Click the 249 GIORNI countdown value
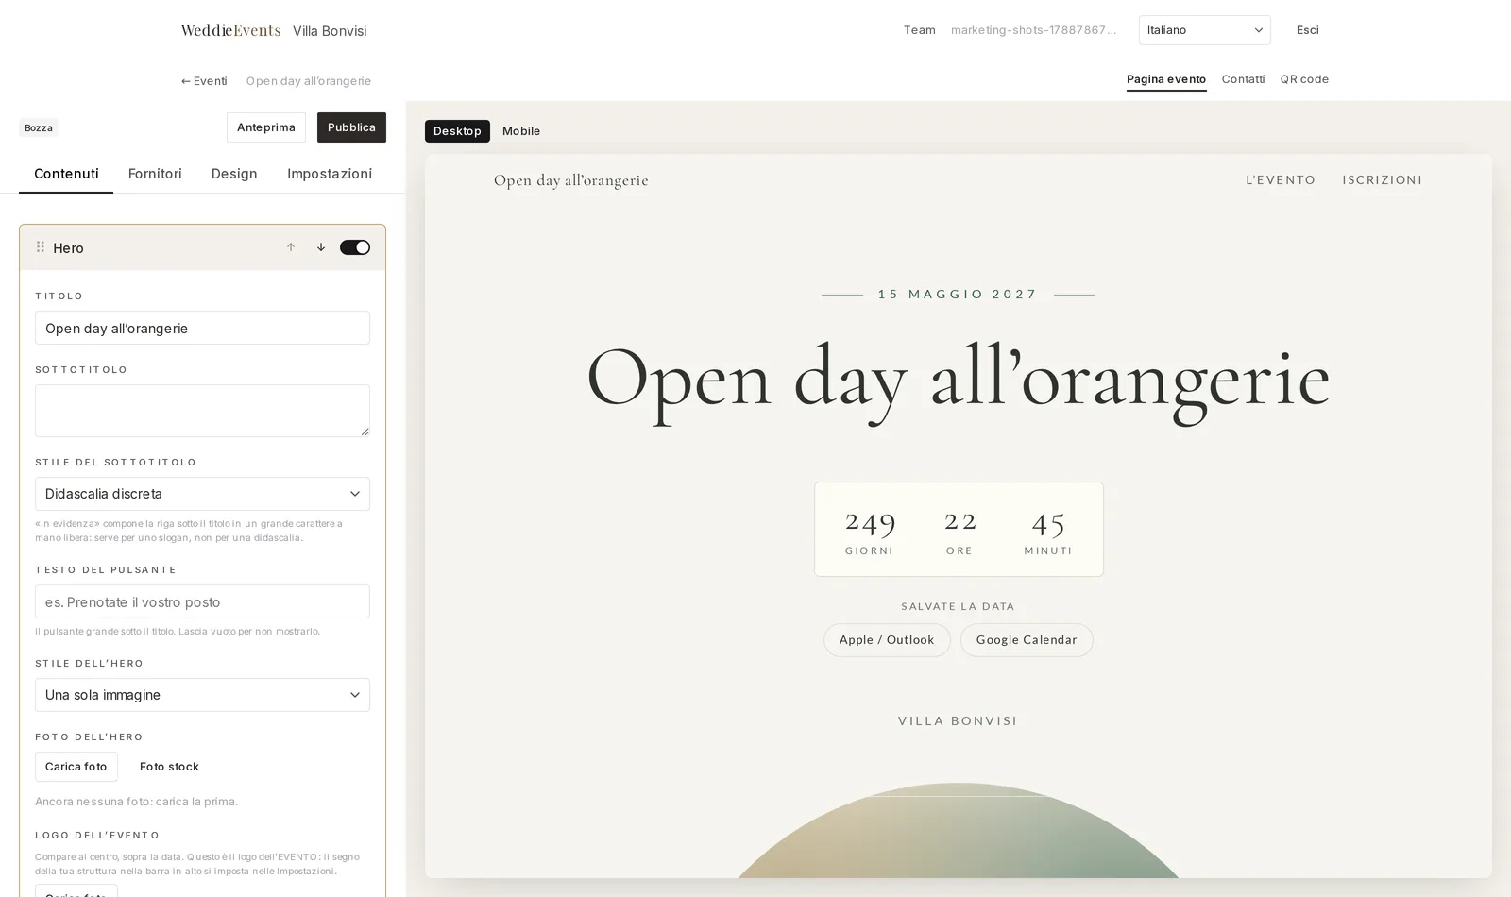The image size is (1511, 897). click(870, 531)
